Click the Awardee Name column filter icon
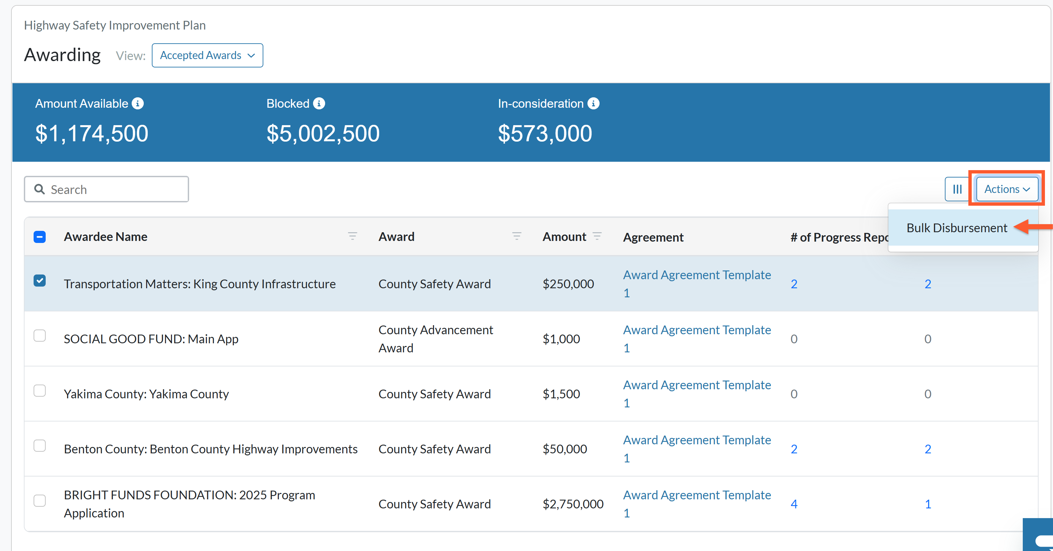1053x551 pixels. (x=352, y=236)
